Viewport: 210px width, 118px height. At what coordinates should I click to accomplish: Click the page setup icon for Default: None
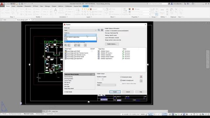[99, 51]
